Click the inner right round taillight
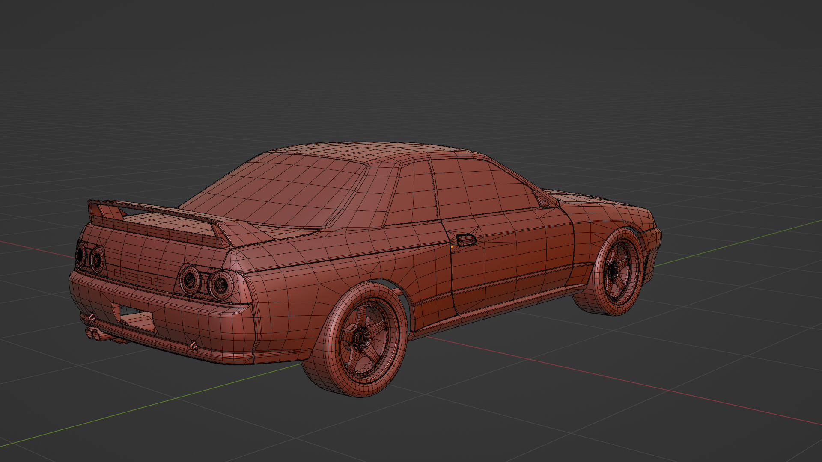Screen dimensions: 822x462 [x=190, y=279]
